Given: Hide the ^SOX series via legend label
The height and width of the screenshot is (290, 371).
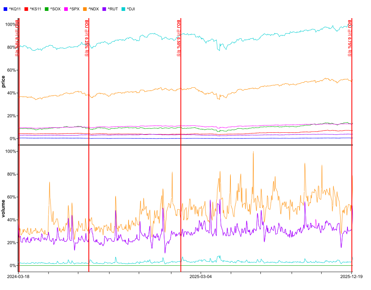Looking at the screenshot, I should click(x=55, y=9).
